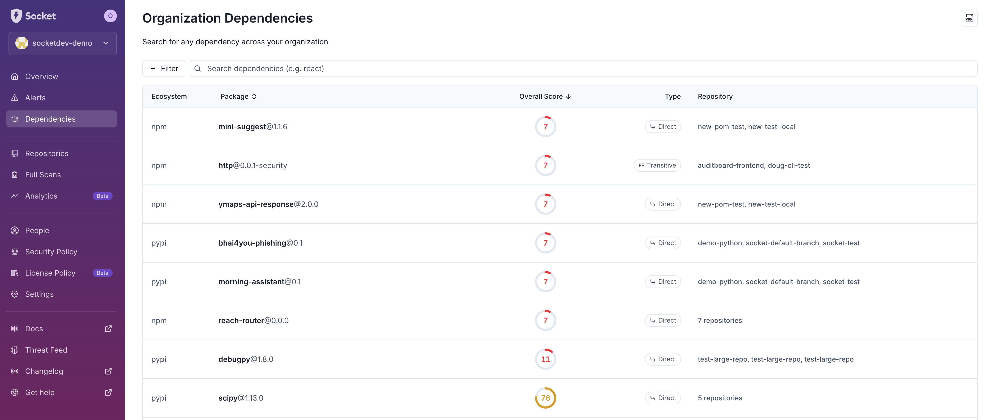
Task: Click the Full Scans clipboard icon
Action: coord(15,174)
